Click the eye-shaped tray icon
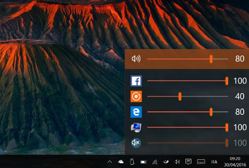The width and height of the screenshot is (249, 168). click(x=166, y=162)
